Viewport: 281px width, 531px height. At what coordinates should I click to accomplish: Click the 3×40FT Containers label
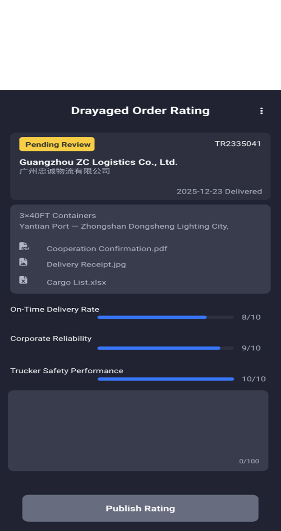coord(58,216)
